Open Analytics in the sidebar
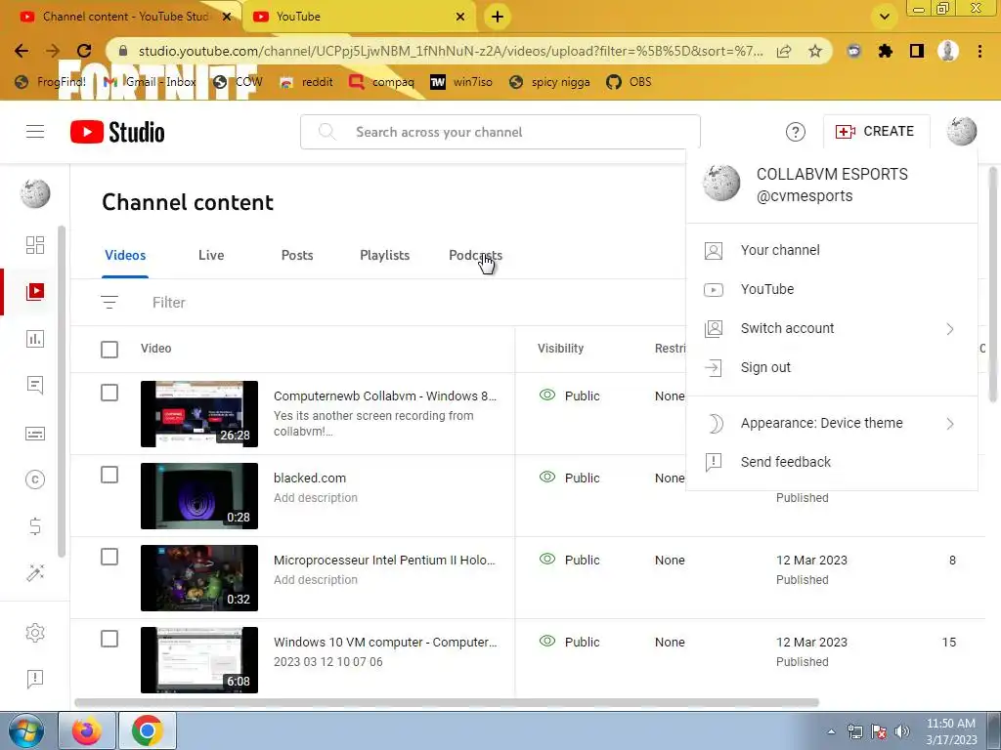This screenshot has height=750, width=1001. pyautogui.click(x=35, y=339)
